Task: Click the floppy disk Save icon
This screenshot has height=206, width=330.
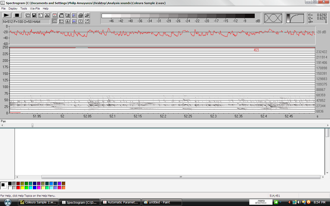Action: (34, 15)
